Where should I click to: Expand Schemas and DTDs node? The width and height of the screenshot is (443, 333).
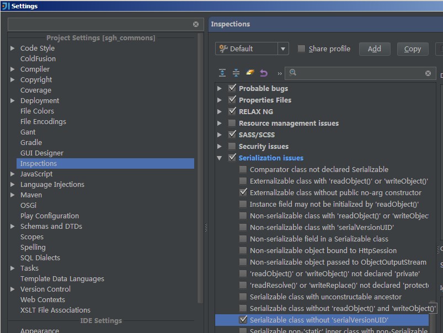[13, 226]
